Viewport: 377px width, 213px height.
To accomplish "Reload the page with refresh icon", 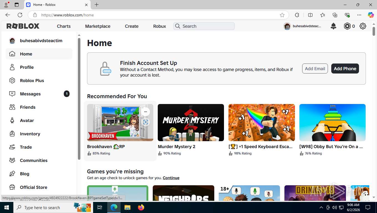I will 20,15.
